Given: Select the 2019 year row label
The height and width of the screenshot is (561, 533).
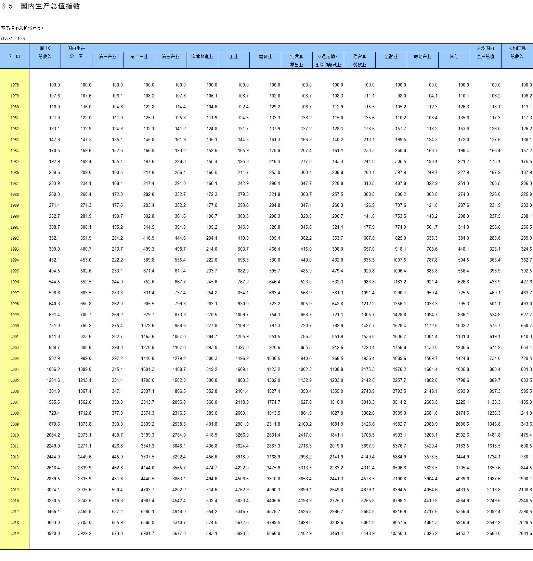Looking at the screenshot, I should click(x=15, y=534).
